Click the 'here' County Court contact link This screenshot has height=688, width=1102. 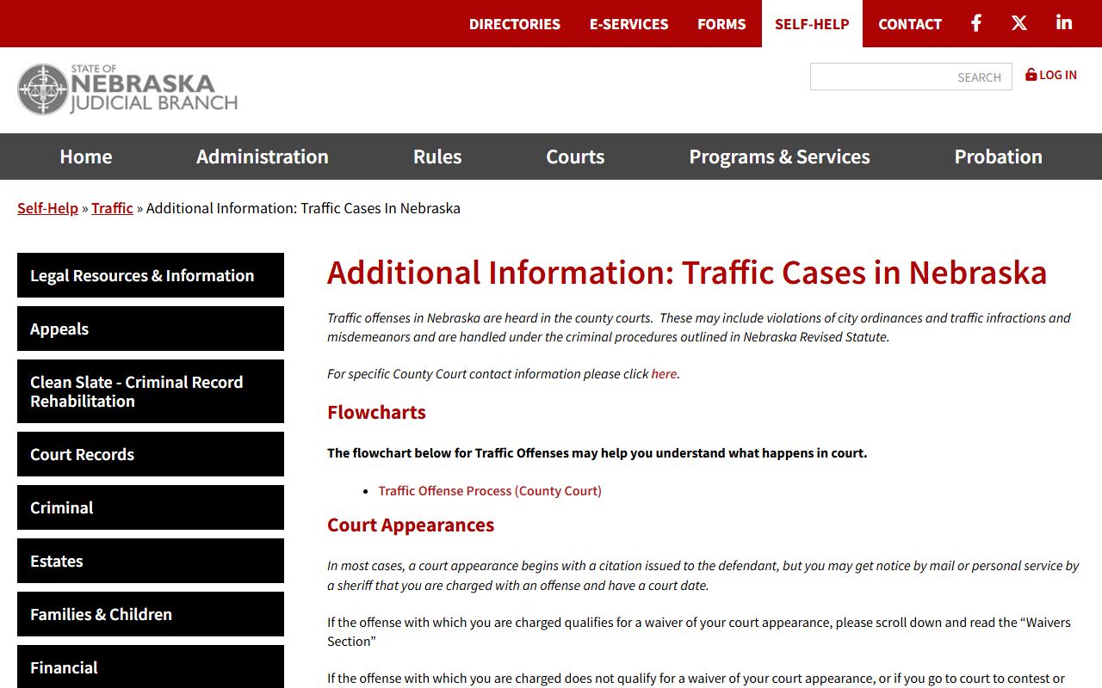click(664, 374)
